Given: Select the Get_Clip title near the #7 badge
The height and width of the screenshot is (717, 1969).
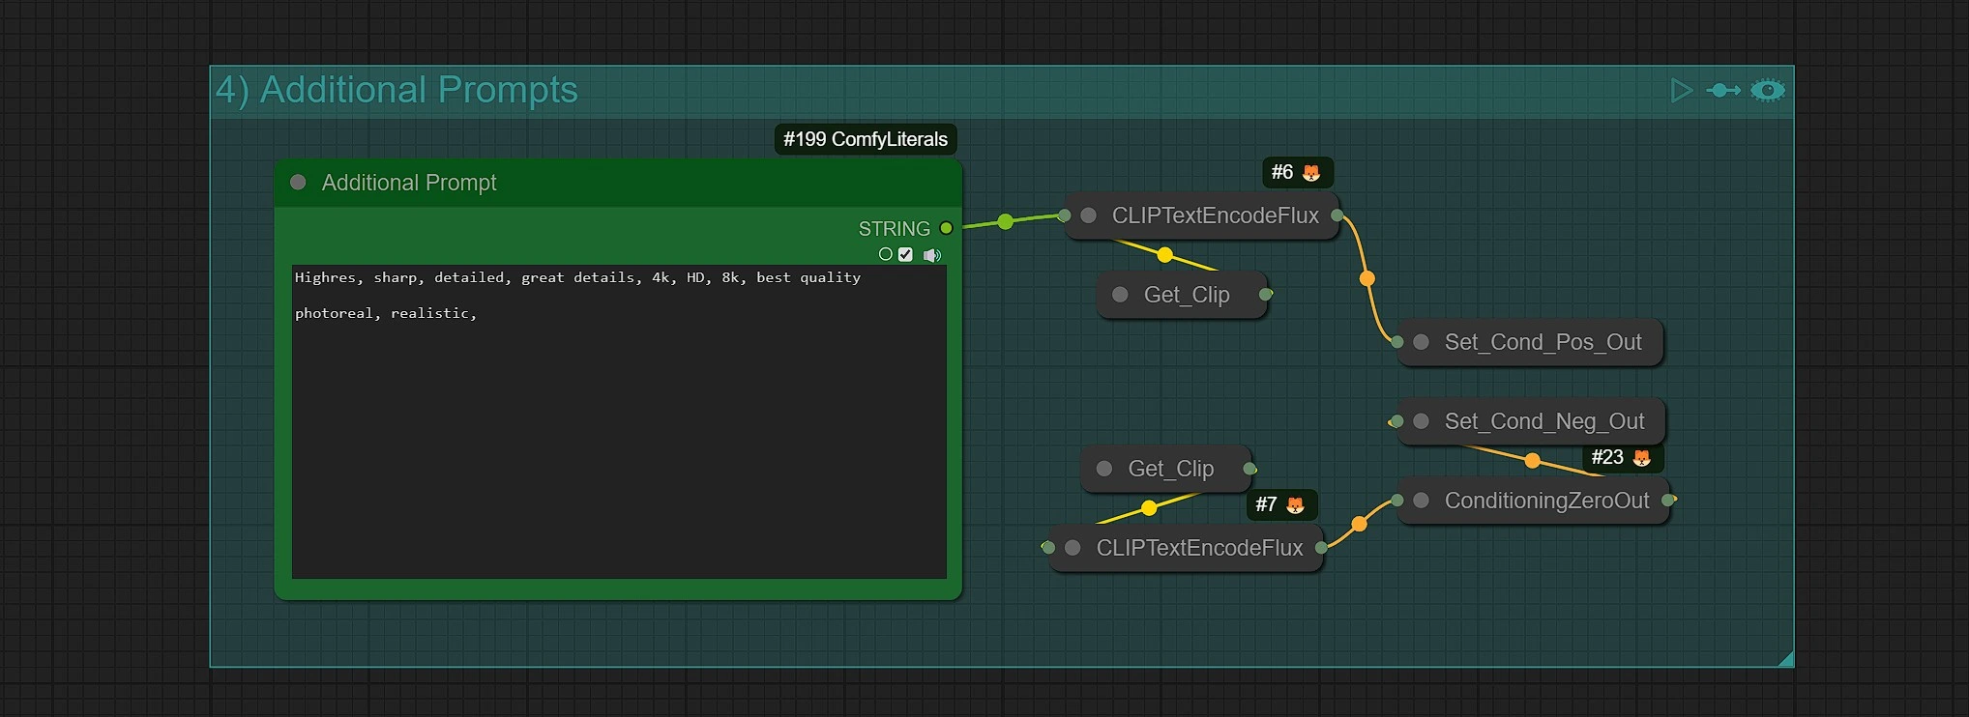Looking at the screenshot, I should (1170, 469).
